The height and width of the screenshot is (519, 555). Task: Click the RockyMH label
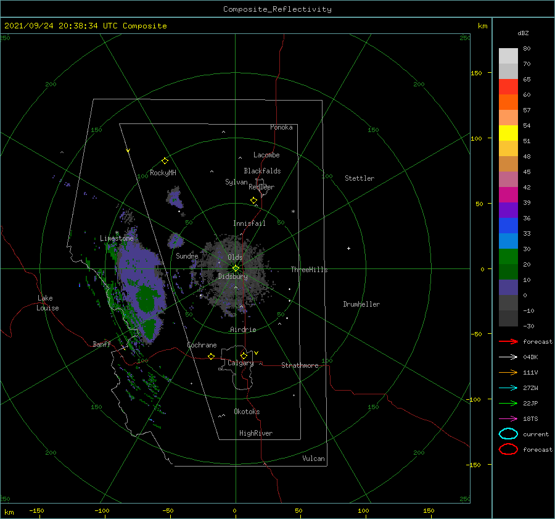163,173
